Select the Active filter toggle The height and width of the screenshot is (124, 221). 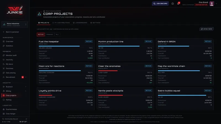pyautogui.click(x=41, y=35)
